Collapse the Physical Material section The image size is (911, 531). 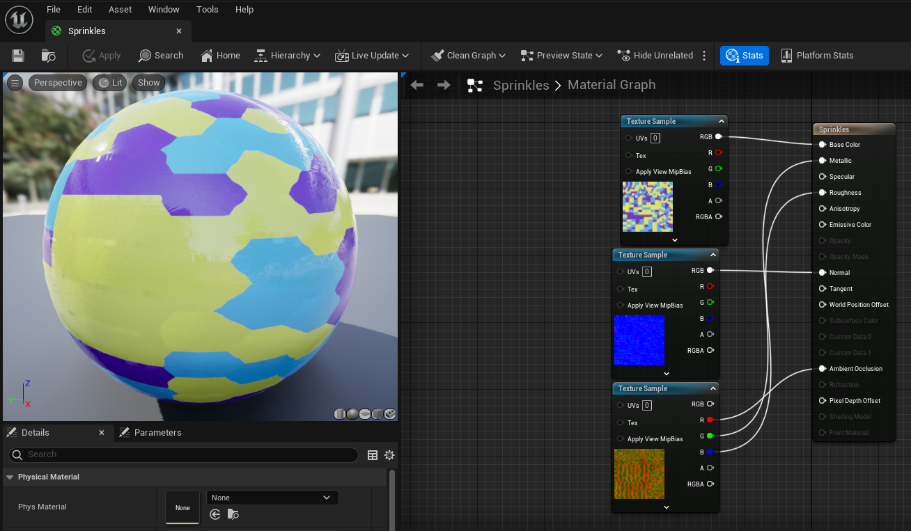(10, 477)
